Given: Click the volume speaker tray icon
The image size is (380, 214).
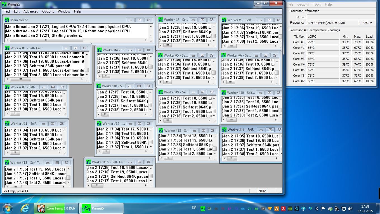Looking at the screenshot, I should tap(350, 209).
